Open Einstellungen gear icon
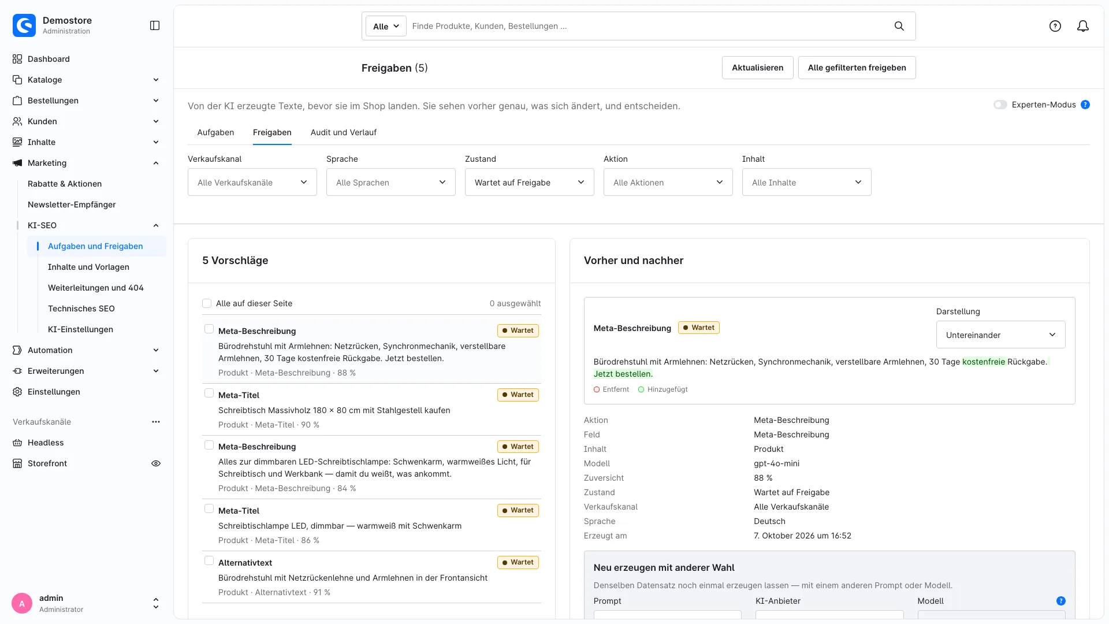The height and width of the screenshot is (624, 1109). tap(17, 392)
